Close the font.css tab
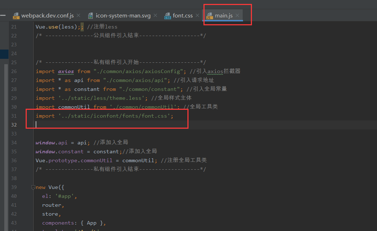The width and height of the screenshot is (377, 231). point(197,15)
